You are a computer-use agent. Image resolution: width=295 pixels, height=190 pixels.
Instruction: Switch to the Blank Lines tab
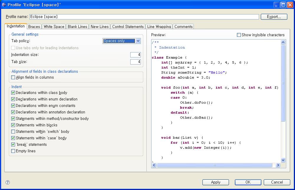(77, 27)
